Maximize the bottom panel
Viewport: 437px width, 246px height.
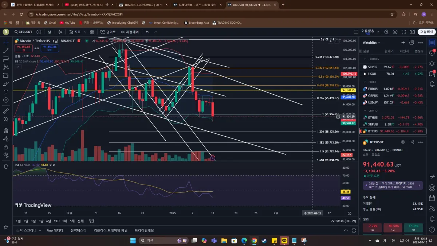pyautogui.click(x=354, y=230)
